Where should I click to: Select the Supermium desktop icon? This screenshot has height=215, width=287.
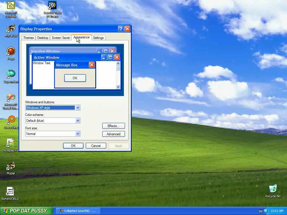tap(11, 76)
